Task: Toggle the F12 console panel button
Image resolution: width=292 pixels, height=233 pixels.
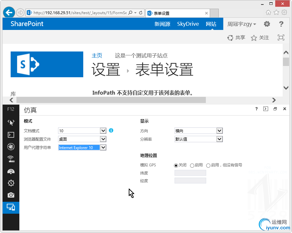Action: 266,109
